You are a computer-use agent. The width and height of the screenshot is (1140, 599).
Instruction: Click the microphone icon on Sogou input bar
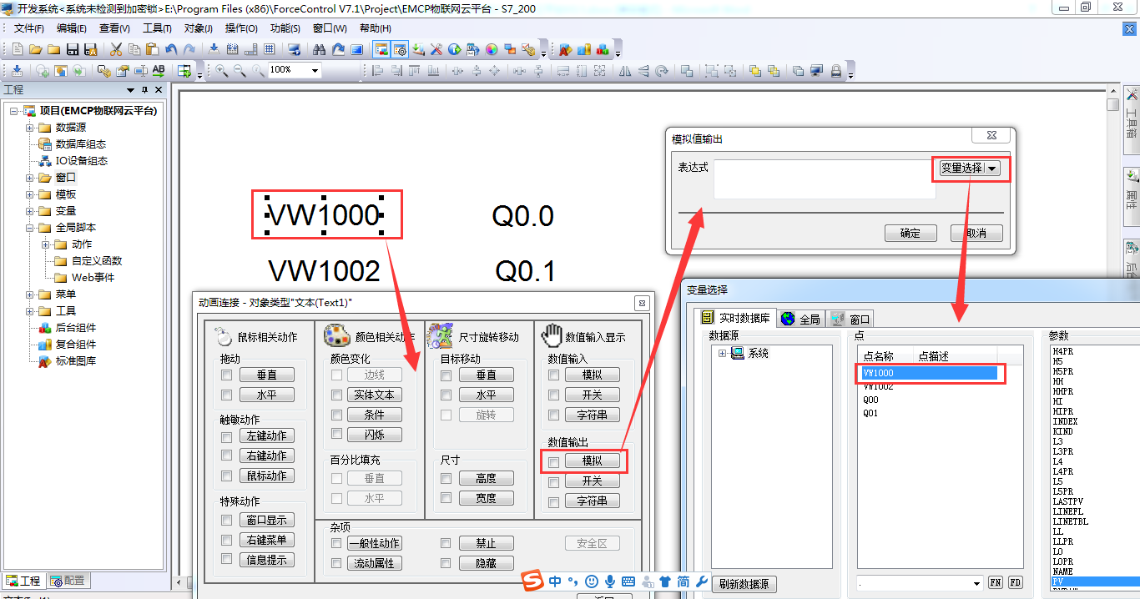click(x=611, y=581)
